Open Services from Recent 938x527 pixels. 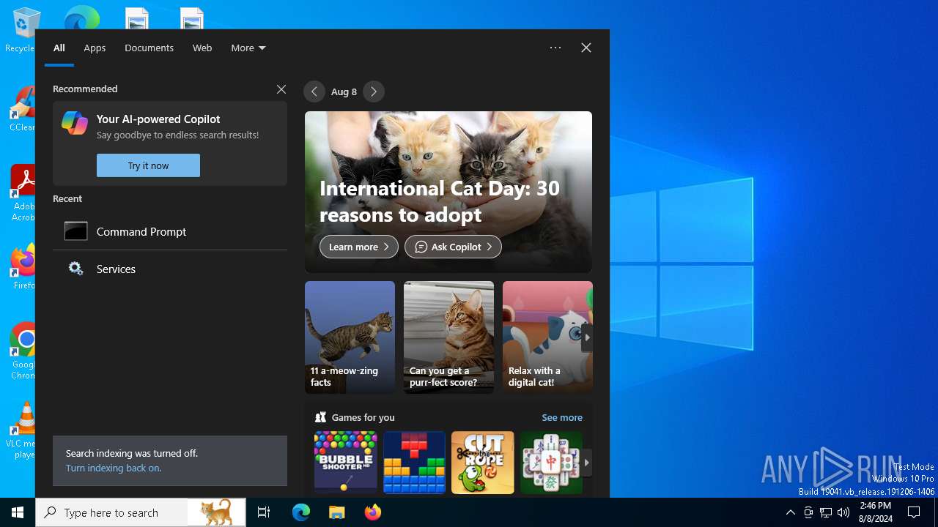point(170,269)
